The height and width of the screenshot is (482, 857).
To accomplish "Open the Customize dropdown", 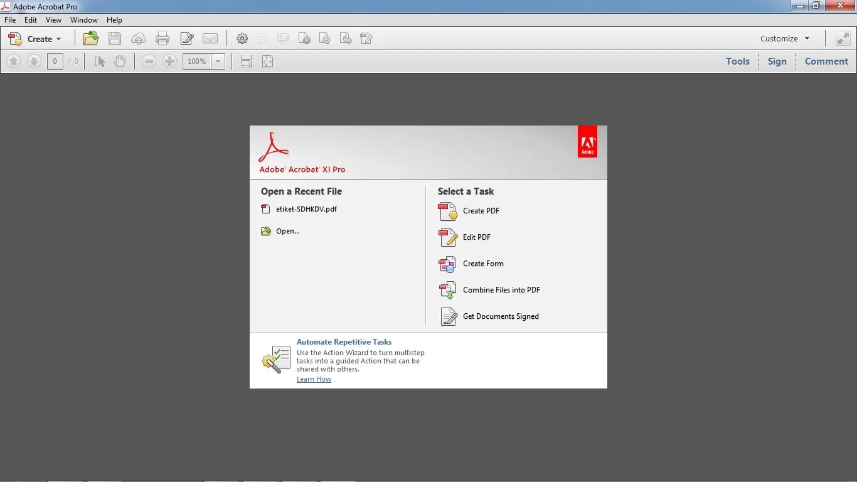I will pyautogui.click(x=785, y=38).
